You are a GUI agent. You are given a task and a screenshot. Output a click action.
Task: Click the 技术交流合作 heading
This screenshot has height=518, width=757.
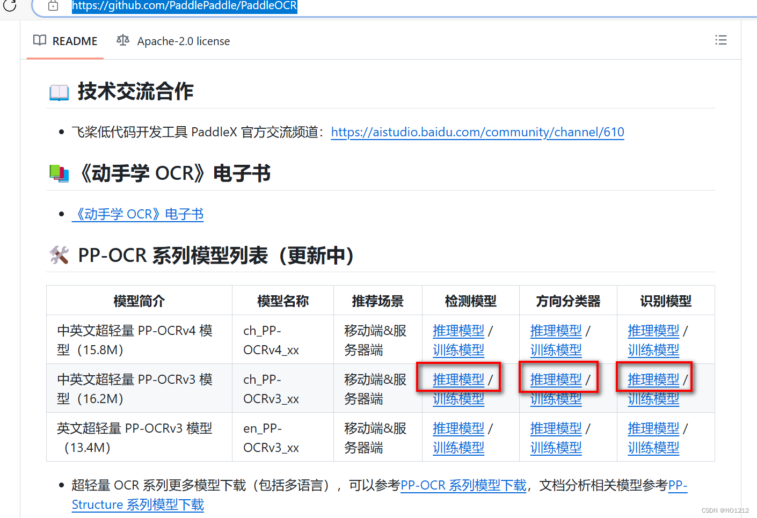tap(136, 91)
